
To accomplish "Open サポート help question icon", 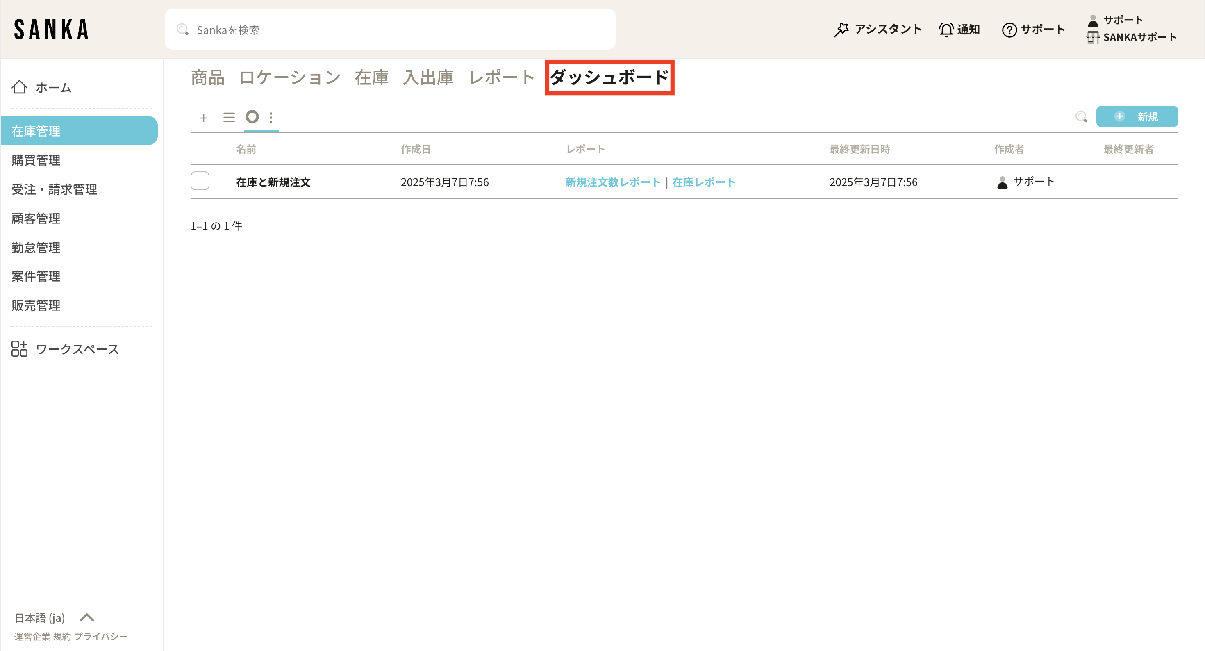I will pyautogui.click(x=1009, y=30).
